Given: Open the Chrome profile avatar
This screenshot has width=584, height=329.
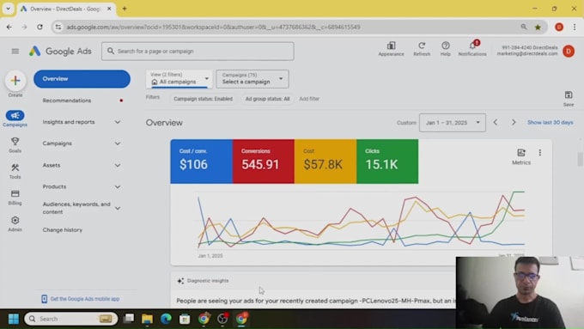Looking at the screenshot, I should pyautogui.click(x=559, y=27).
